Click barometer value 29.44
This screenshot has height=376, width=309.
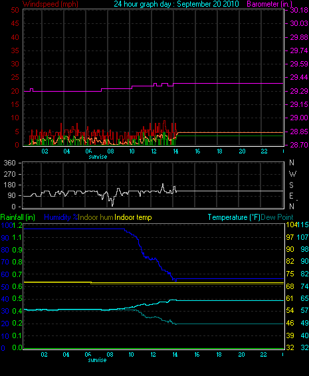click(299, 77)
